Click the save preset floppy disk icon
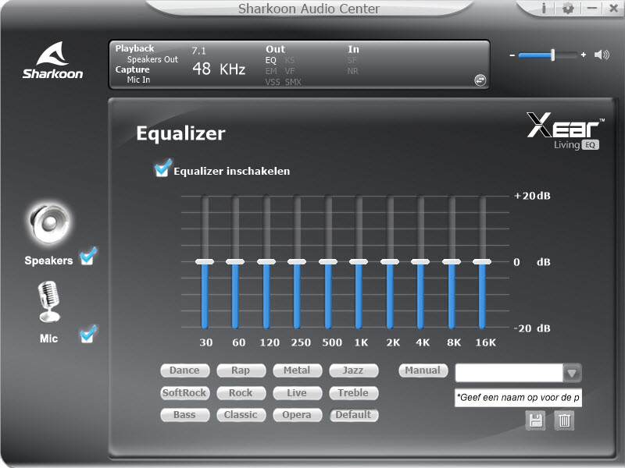 [x=536, y=420]
